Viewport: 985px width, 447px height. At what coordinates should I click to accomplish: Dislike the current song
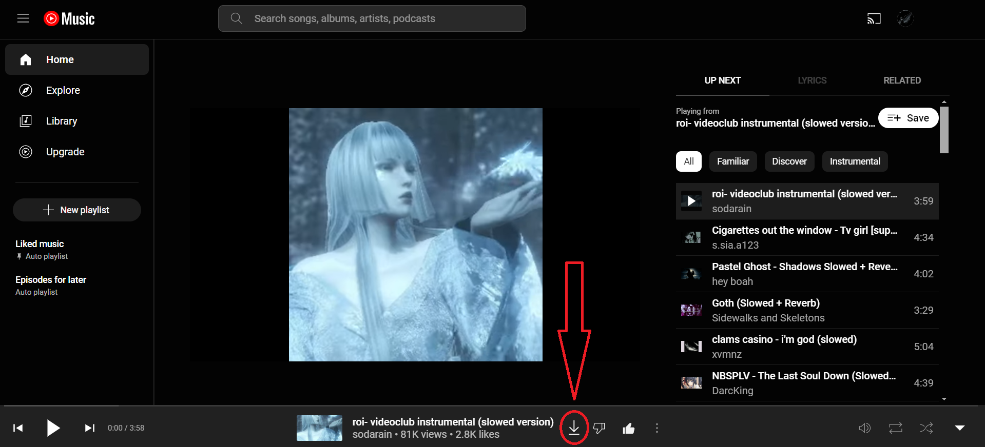[x=599, y=428]
